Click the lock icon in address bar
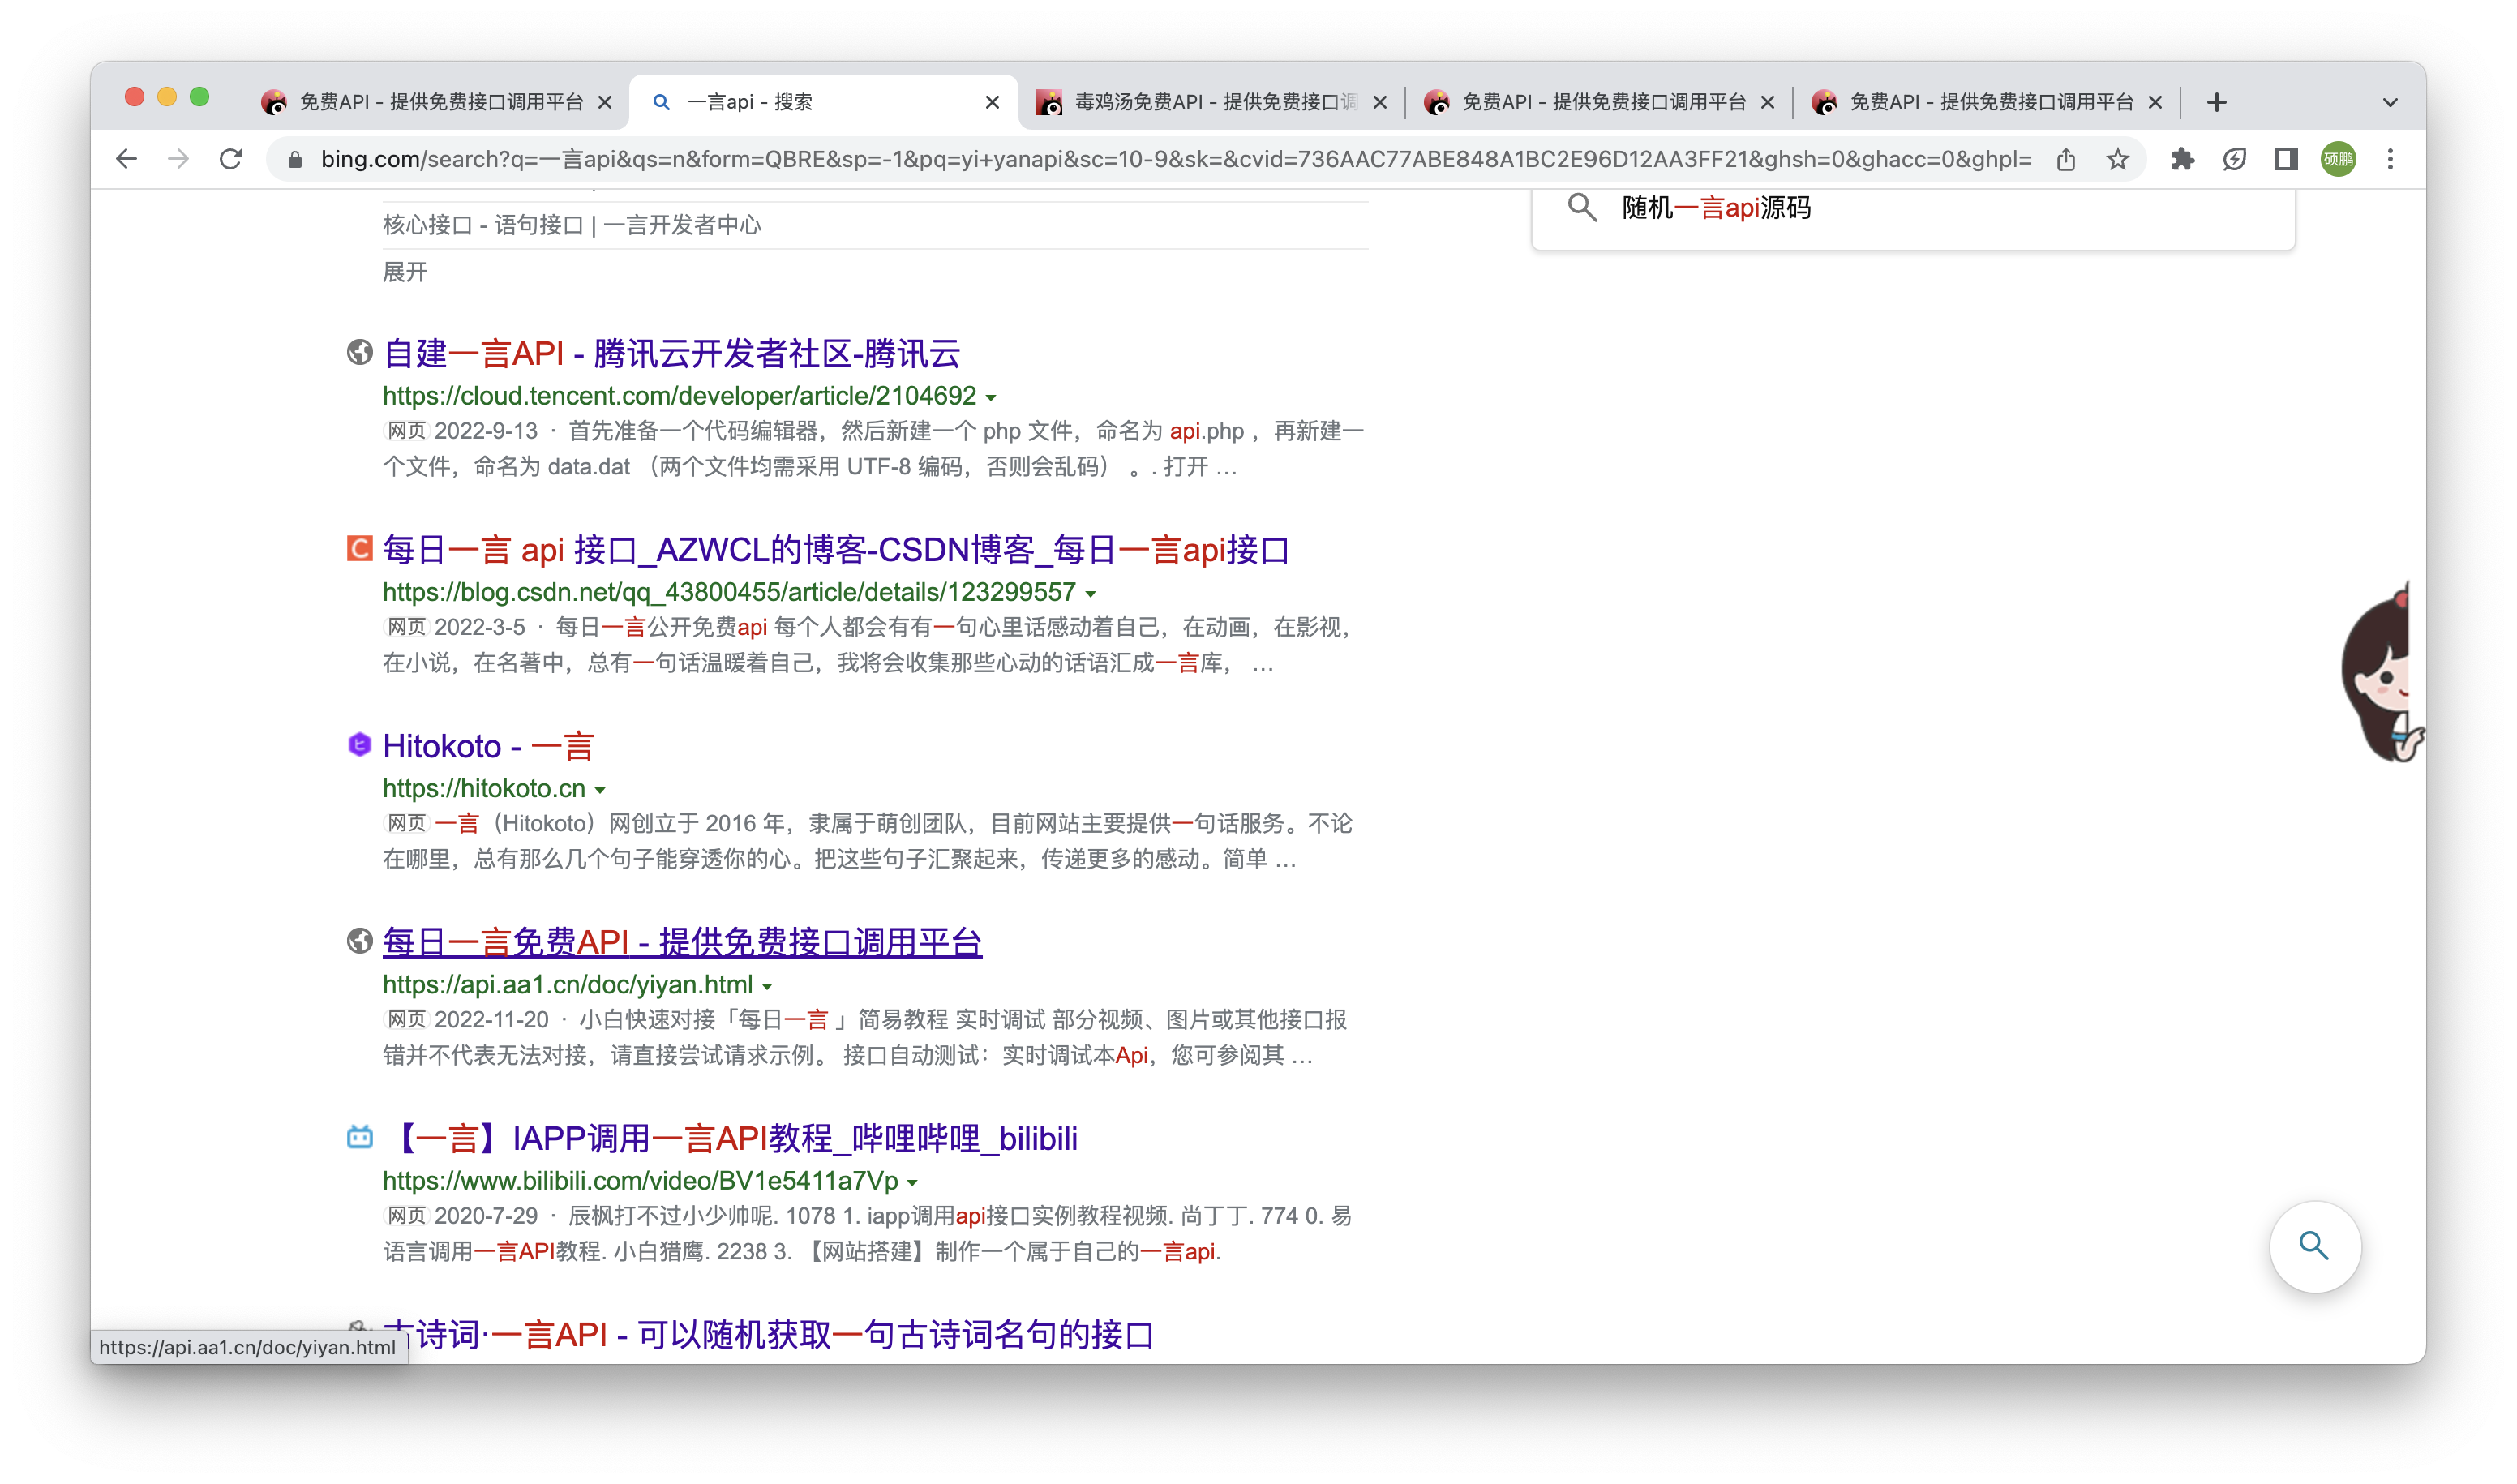This screenshot has width=2517, height=1484. point(294,160)
